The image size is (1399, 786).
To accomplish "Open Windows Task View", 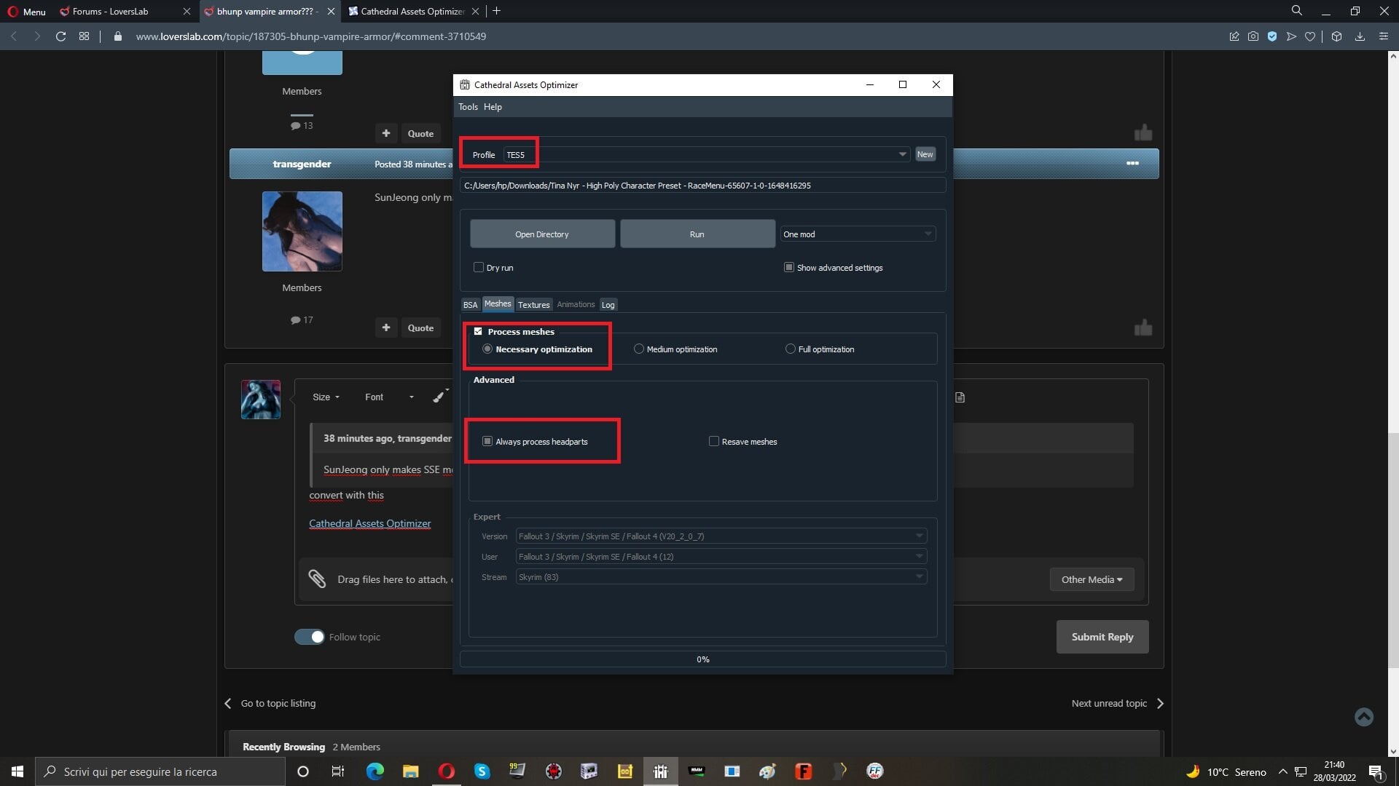I will pyautogui.click(x=338, y=771).
